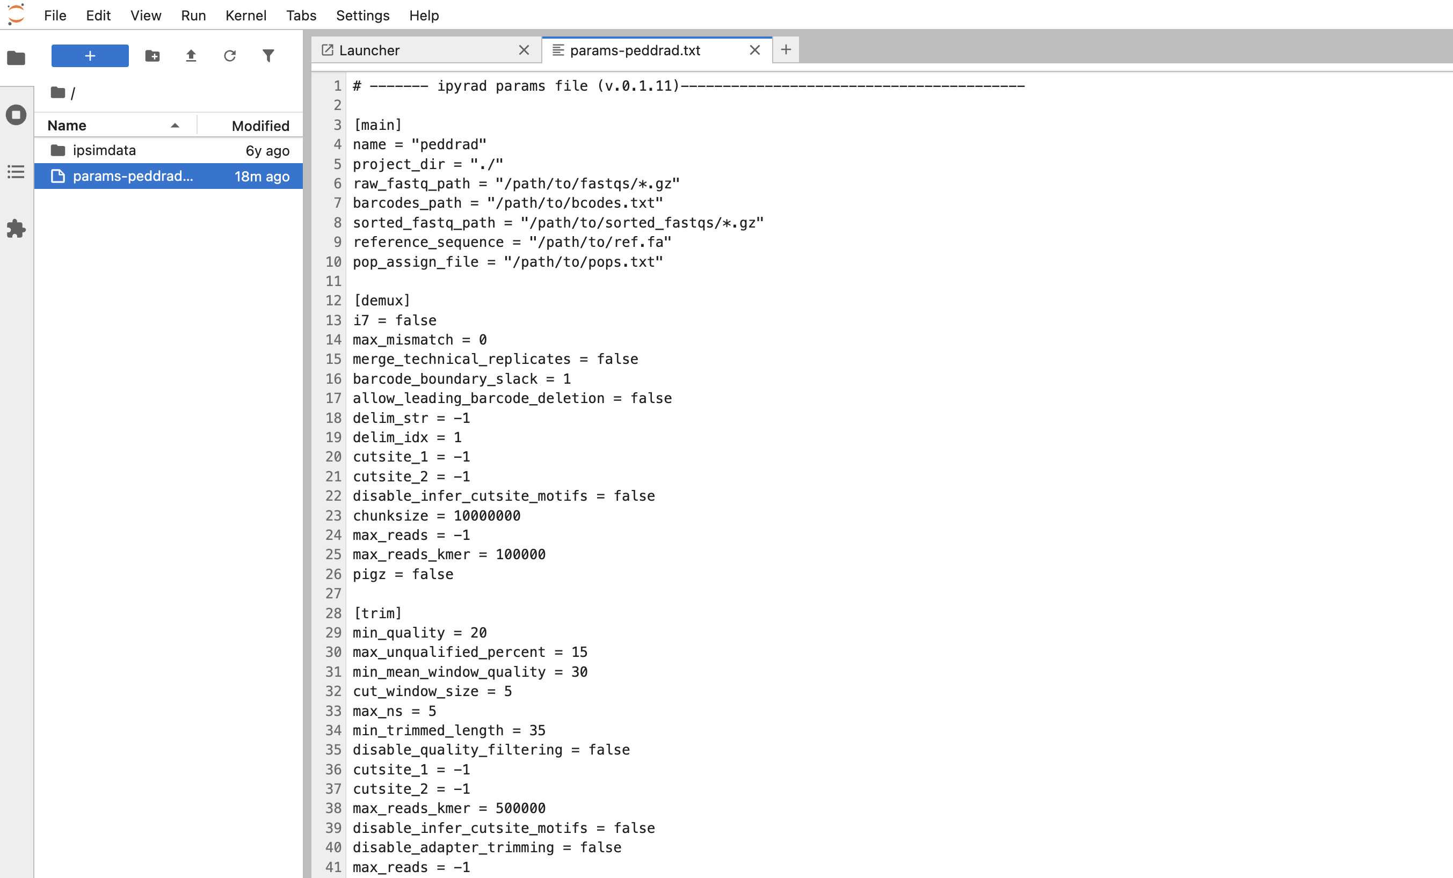Open the Kernel menu

coord(245,16)
